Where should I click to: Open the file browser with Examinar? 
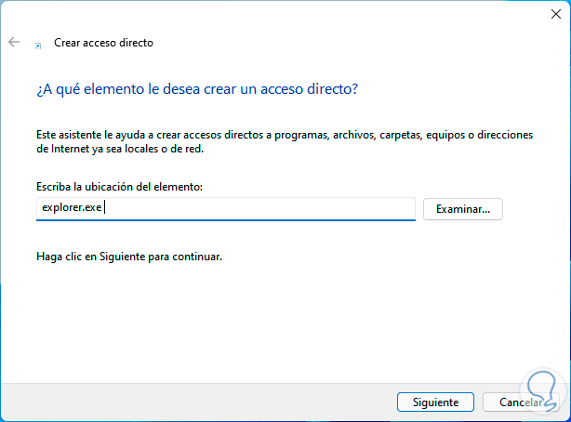462,209
